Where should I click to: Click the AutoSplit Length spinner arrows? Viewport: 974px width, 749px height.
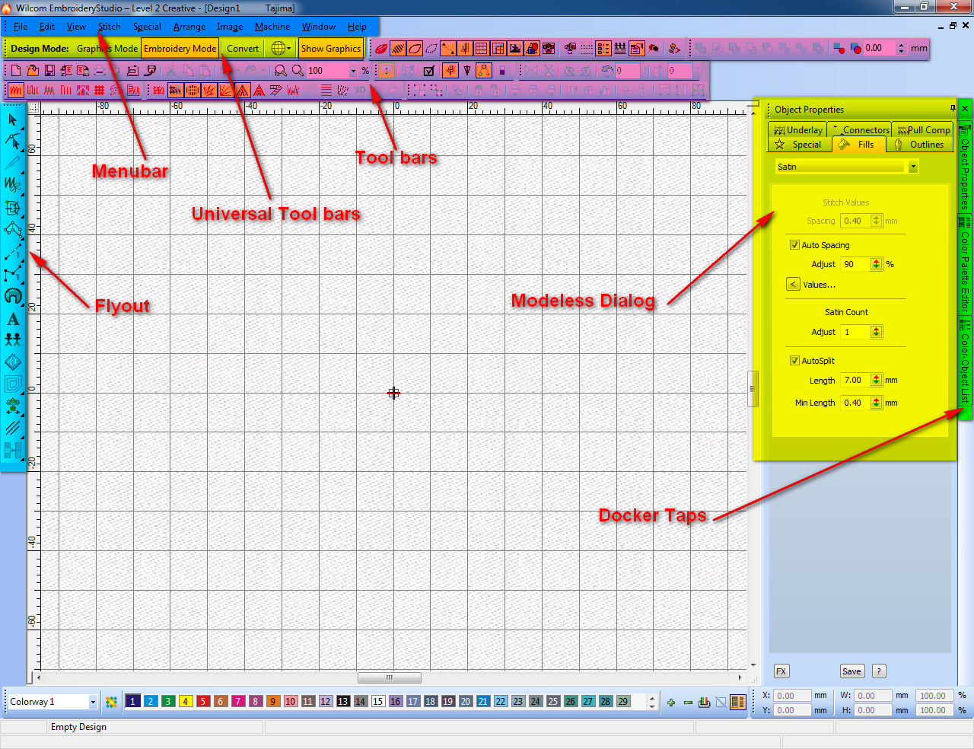tap(877, 380)
